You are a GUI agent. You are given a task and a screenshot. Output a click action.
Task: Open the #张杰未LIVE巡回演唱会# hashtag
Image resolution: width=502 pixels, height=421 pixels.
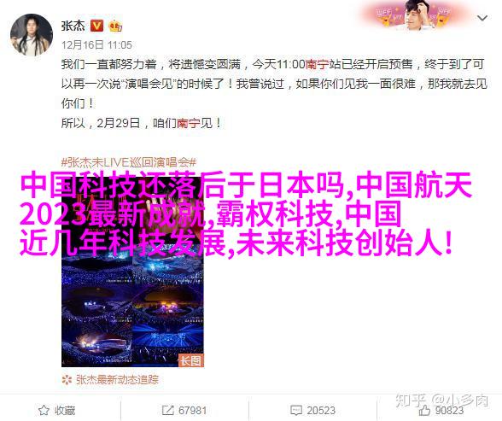[x=128, y=162]
